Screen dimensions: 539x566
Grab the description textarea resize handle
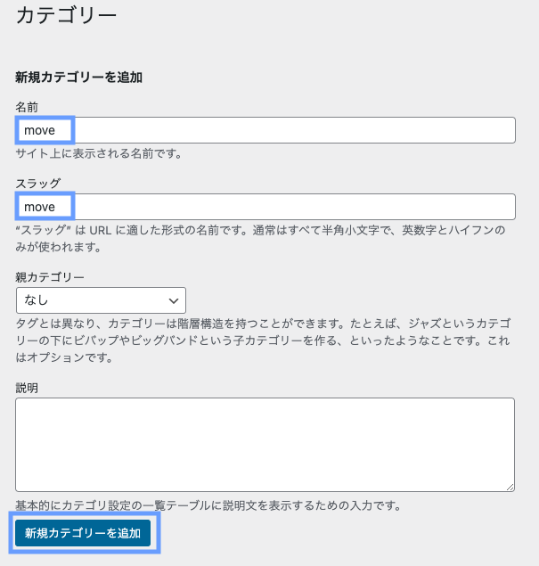pos(510,486)
